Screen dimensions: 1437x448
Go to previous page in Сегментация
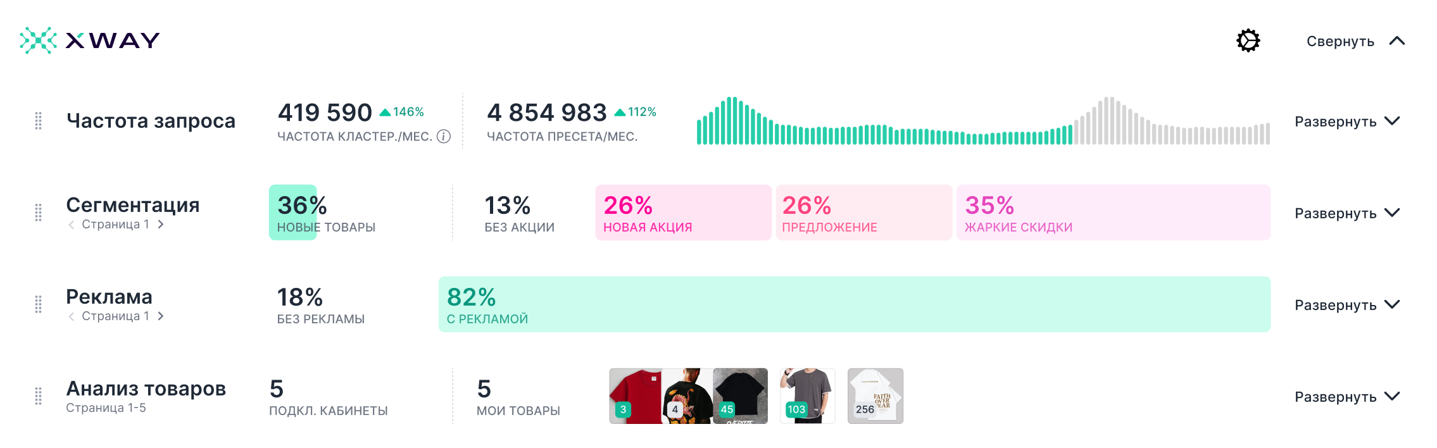tap(72, 225)
